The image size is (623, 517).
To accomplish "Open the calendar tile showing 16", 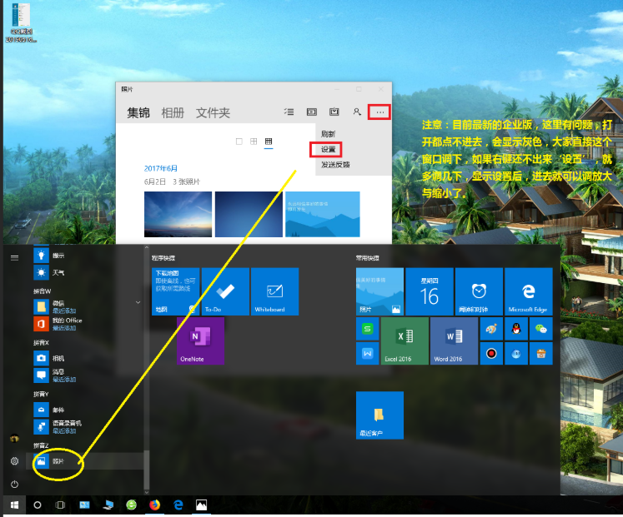I will click(430, 291).
